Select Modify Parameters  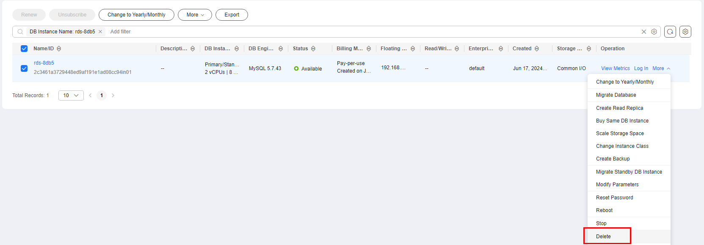pyautogui.click(x=629, y=185)
